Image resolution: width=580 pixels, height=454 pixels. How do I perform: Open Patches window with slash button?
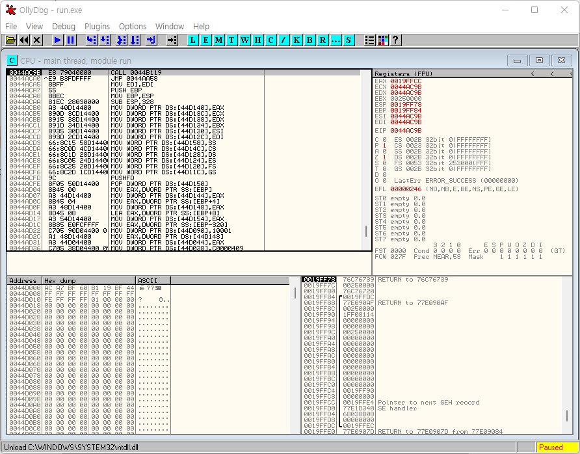(x=283, y=40)
